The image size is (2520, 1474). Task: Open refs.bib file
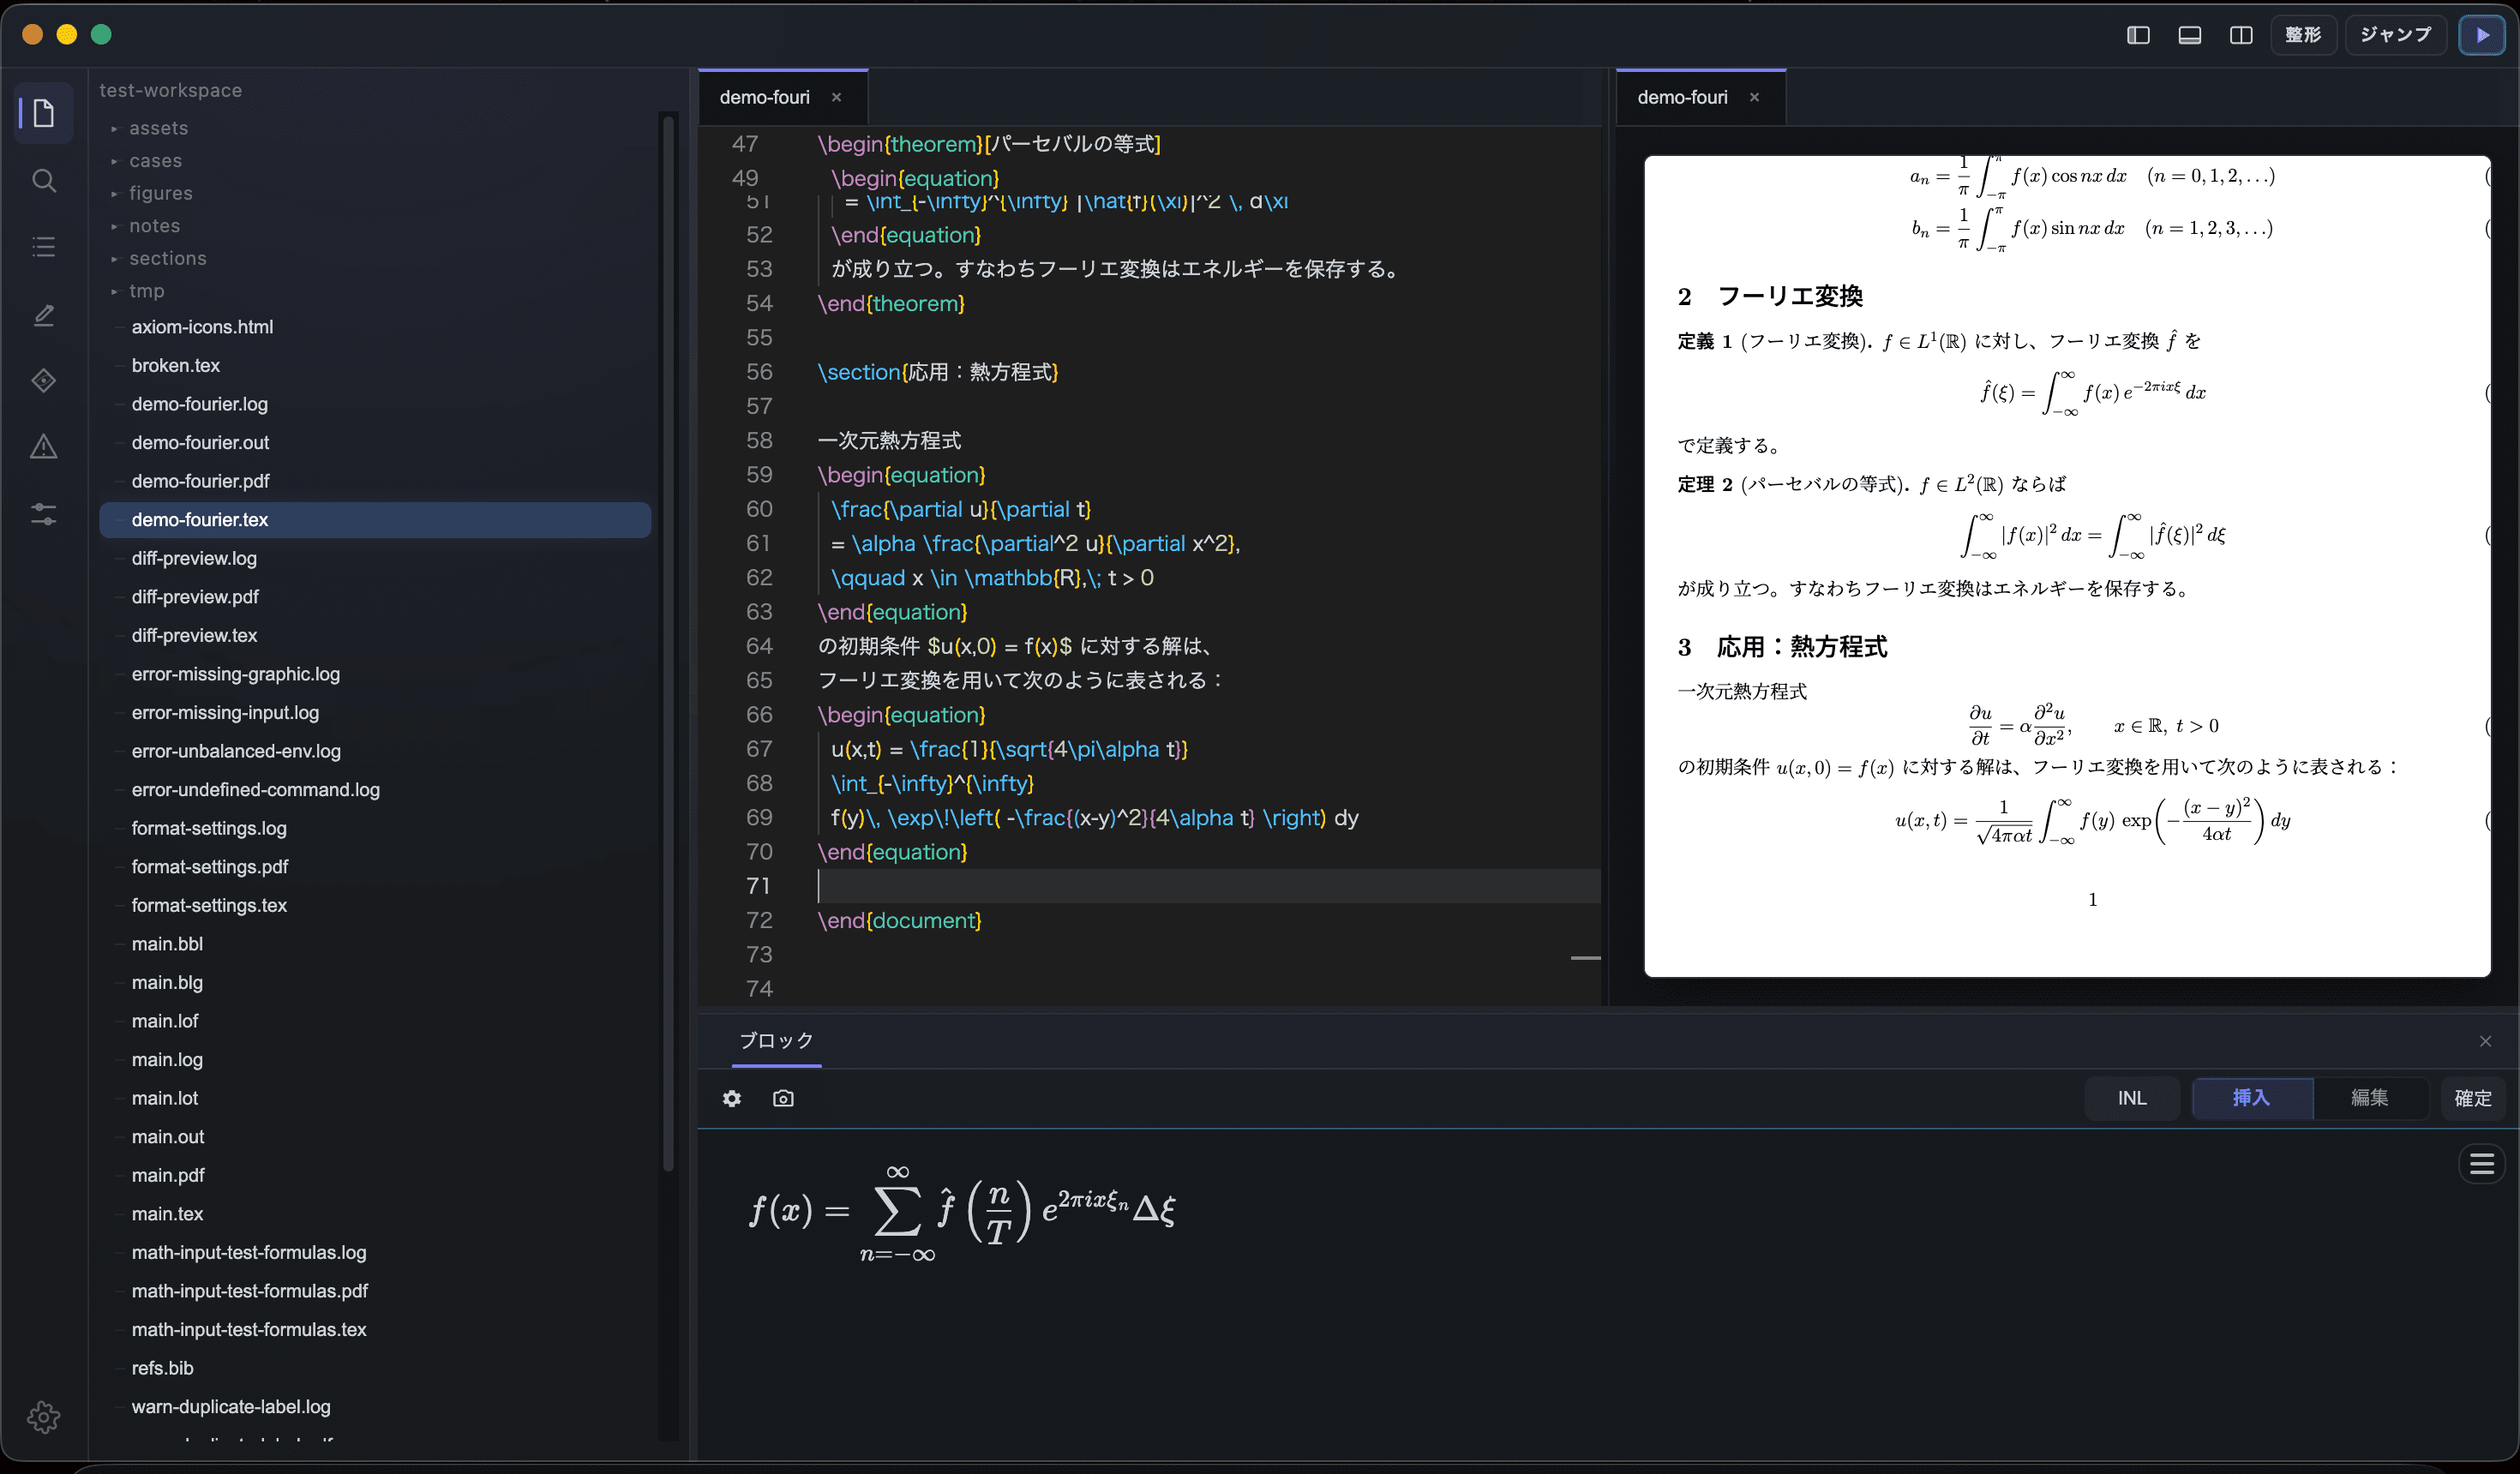click(x=162, y=1368)
